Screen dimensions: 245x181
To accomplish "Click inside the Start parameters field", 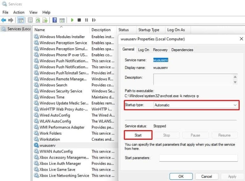I will [x=198, y=158].
